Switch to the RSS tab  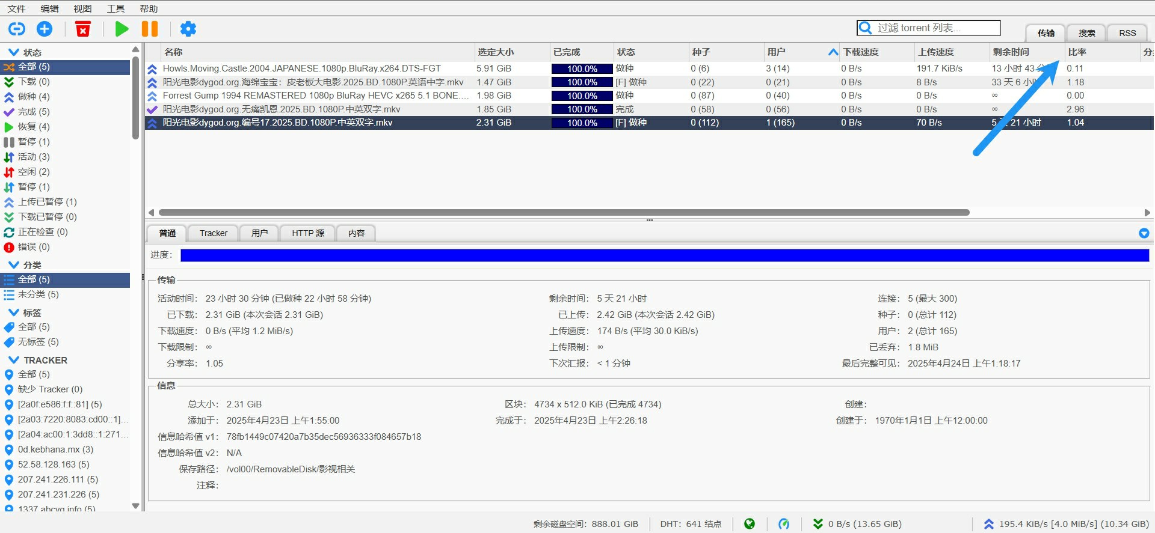click(1127, 33)
